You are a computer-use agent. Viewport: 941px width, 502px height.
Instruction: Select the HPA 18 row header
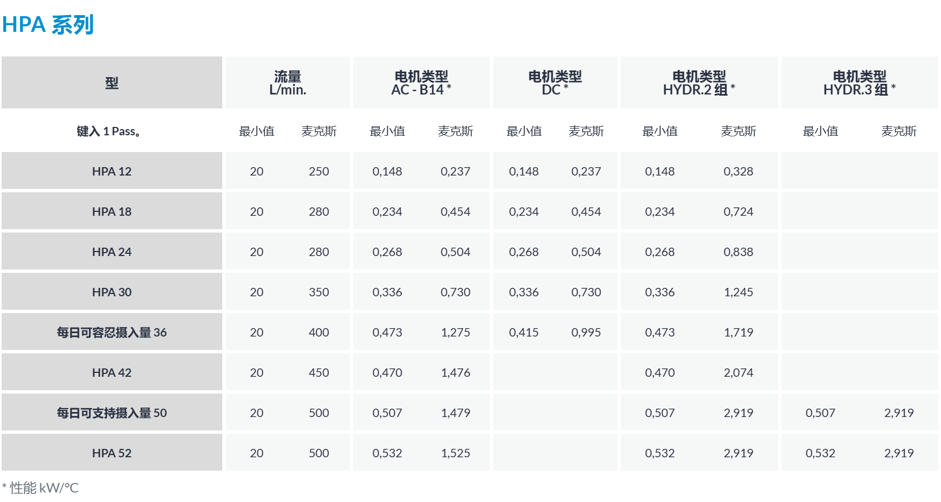112,211
